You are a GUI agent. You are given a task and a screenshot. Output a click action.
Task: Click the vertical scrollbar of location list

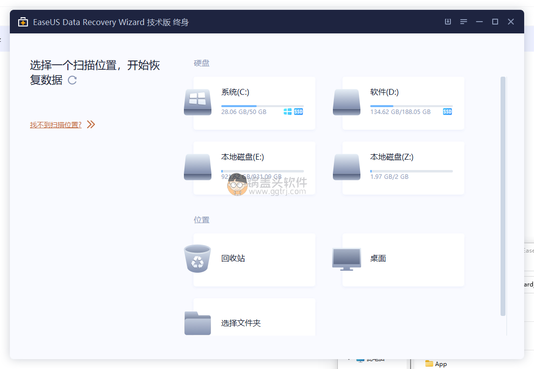pos(503,196)
